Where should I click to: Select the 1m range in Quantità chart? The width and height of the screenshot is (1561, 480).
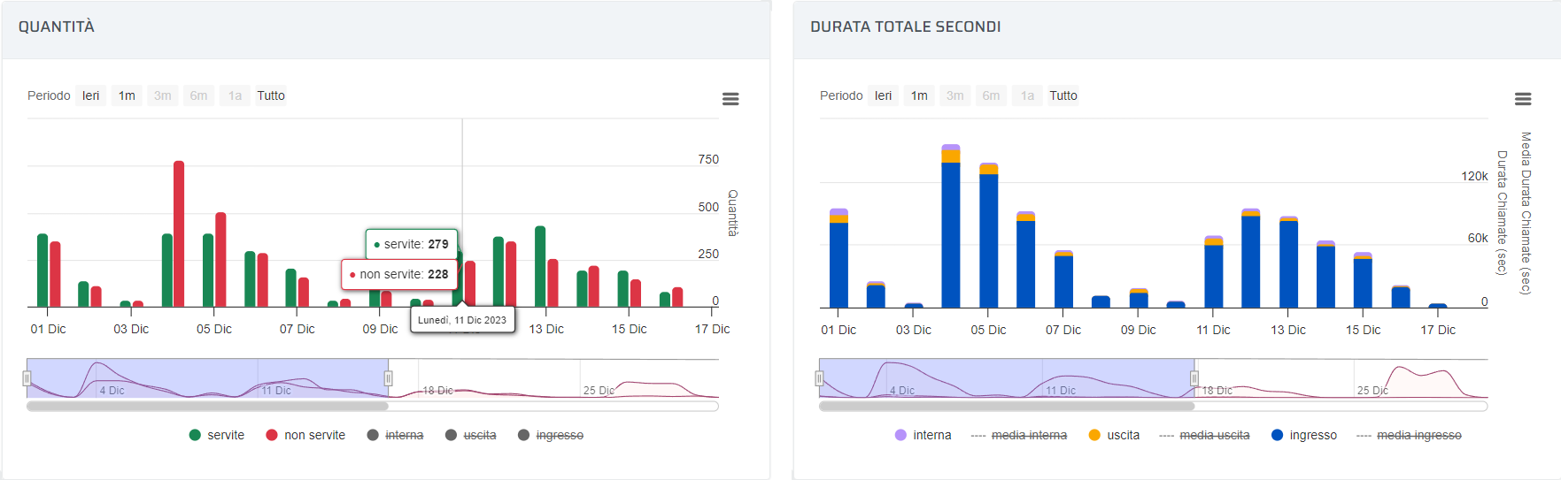pos(128,95)
